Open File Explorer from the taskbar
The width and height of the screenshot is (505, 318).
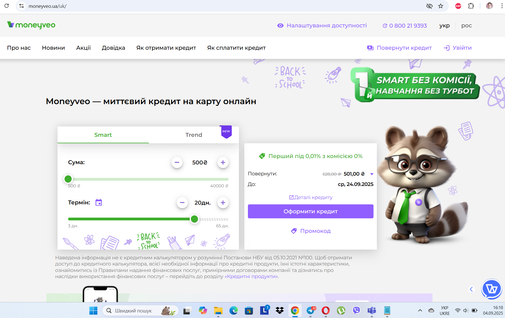tap(218, 310)
